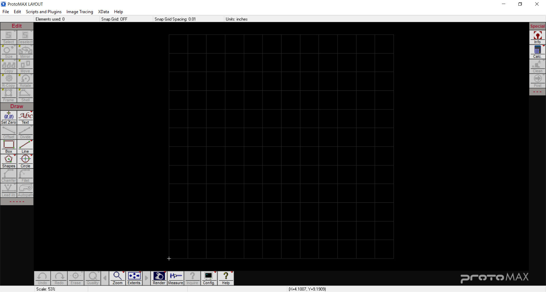546x292 pixels.
Task: Click the origin crosshair marker
Action: 169,259
